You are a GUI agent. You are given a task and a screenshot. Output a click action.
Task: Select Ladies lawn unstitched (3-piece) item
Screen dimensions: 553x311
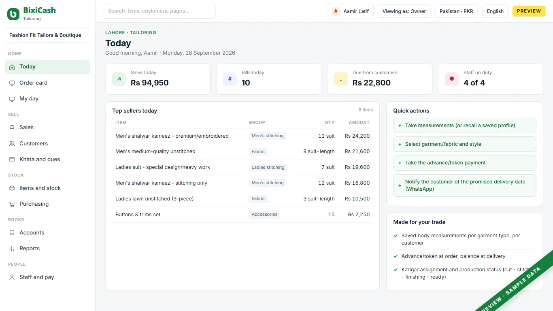pyautogui.click(x=155, y=199)
